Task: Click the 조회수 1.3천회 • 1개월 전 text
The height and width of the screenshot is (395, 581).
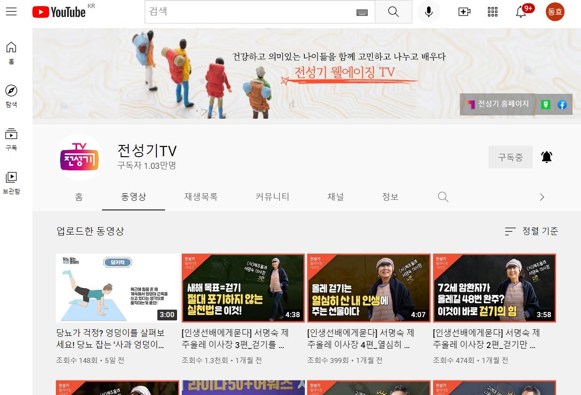Action: point(222,360)
